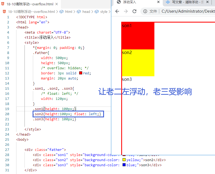This screenshot has height=174, width=215.
Task: Click the blue color swatch on line 30
Action: click(x=124, y=165)
